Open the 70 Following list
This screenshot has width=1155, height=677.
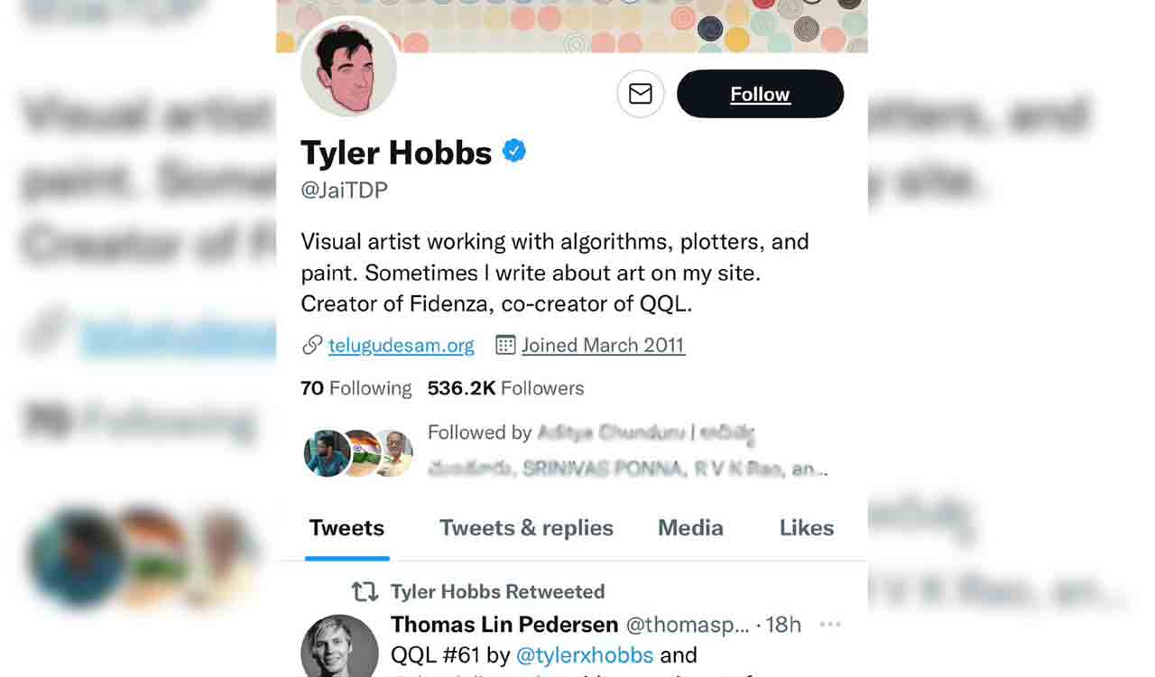pos(356,387)
